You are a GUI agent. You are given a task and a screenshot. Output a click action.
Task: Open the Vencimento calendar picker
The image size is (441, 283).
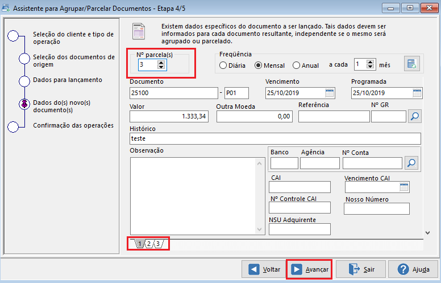(x=330, y=93)
